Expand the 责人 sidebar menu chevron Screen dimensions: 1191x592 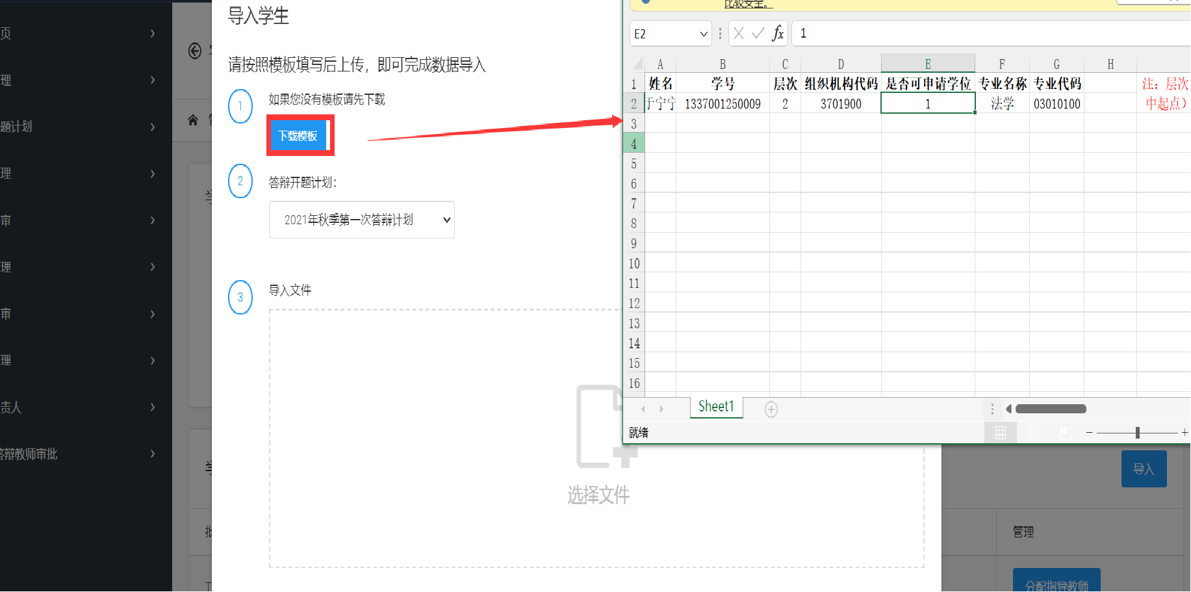(x=153, y=407)
